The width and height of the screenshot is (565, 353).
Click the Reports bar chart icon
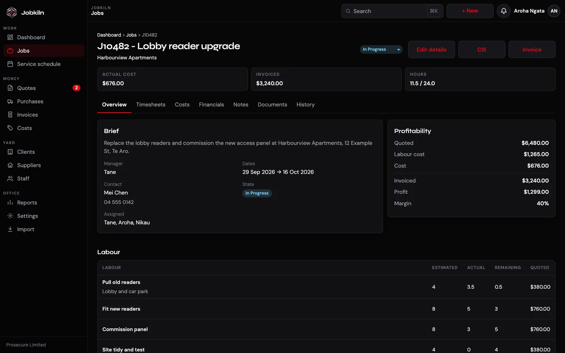(10, 203)
